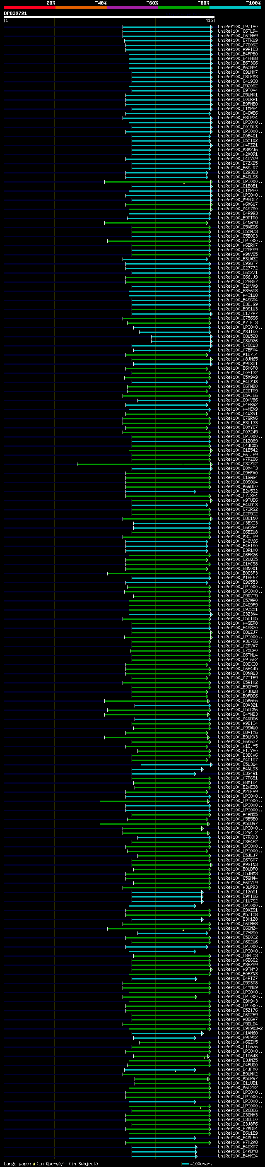This screenshot has height=1167, width=265.
Task: Select label UniRef100_Q5KEG6
Action: 237,227
